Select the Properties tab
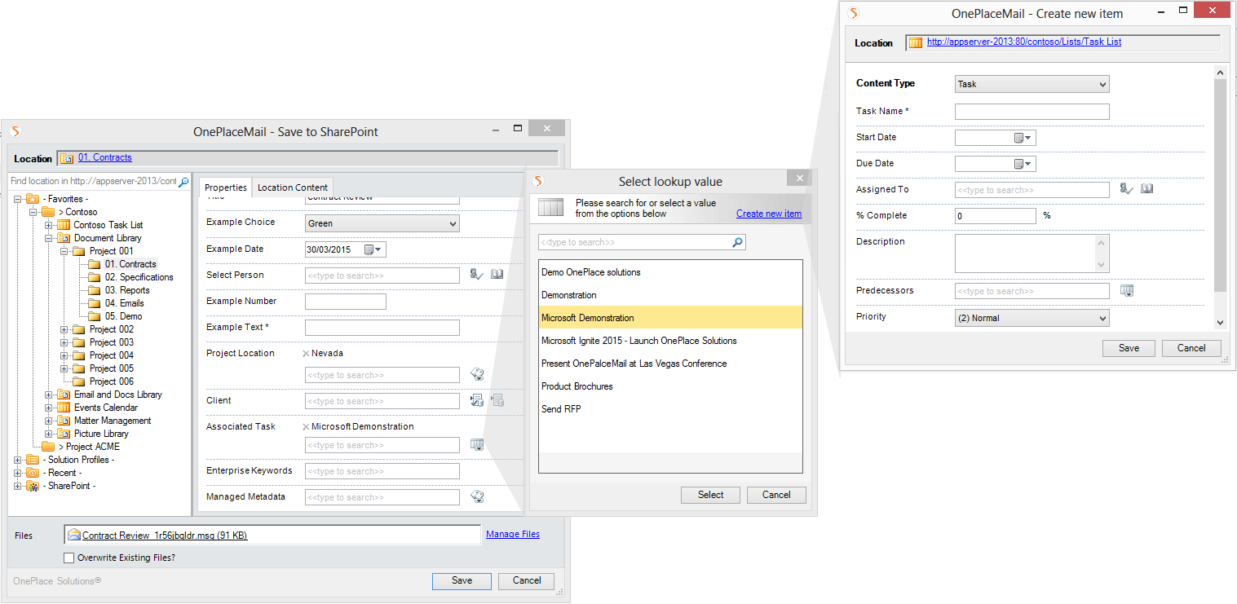 point(225,187)
